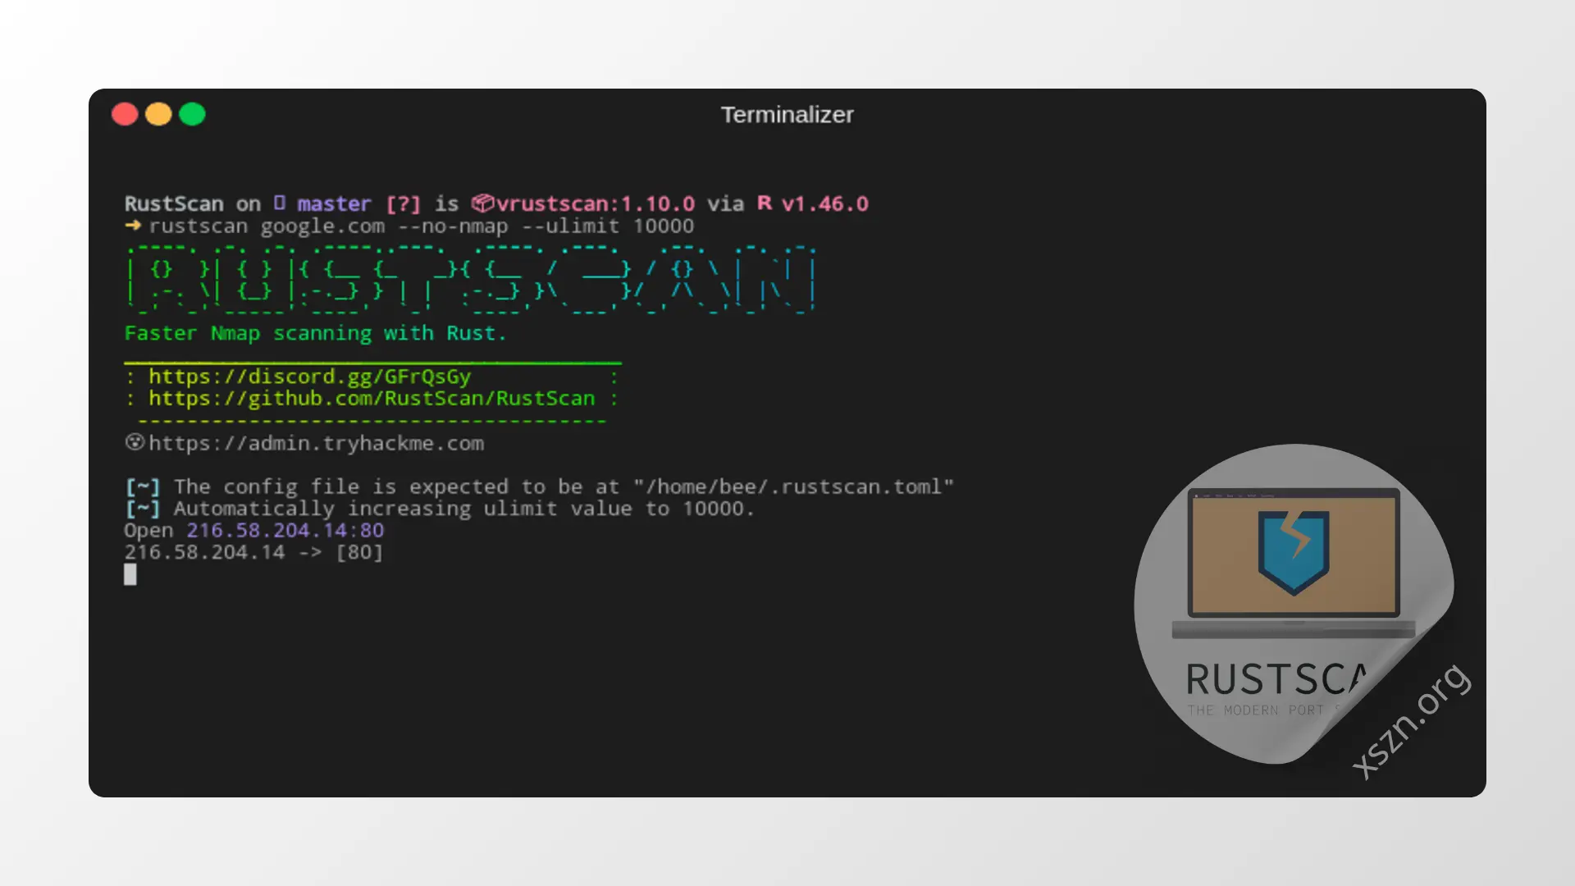The image size is (1575, 886).
Task: Click the terminal block cursor
Action: point(130,575)
